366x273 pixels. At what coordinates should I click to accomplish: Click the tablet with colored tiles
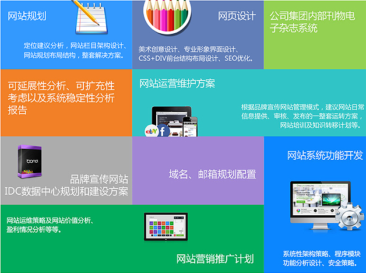(x=166, y=227)
